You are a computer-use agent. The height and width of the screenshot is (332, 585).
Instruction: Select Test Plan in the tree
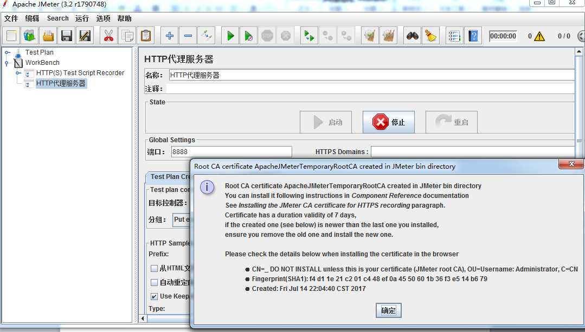click(39, 52)
